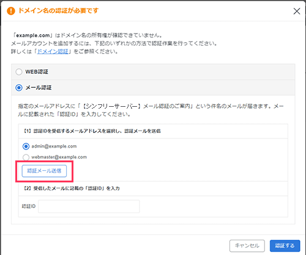This screenshot has width=306, height=255.
Task: Click the step 【2】 section heading
Action: 72,189
